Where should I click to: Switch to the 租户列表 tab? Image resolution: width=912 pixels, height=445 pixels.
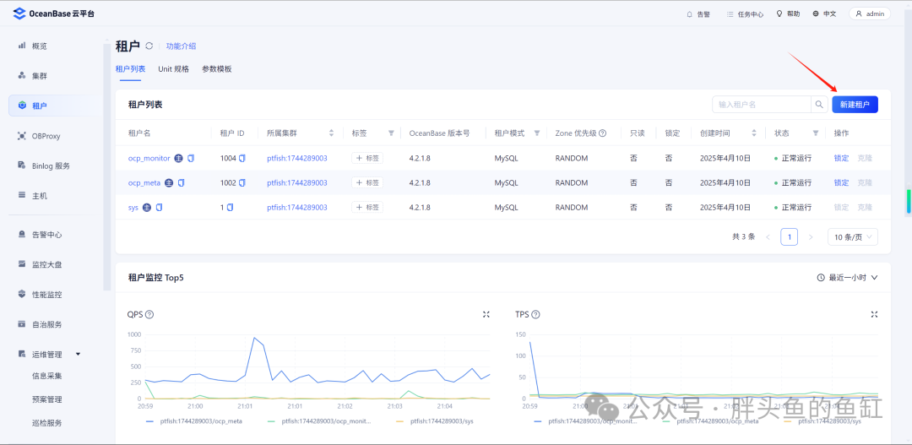[x=130, y=68]
